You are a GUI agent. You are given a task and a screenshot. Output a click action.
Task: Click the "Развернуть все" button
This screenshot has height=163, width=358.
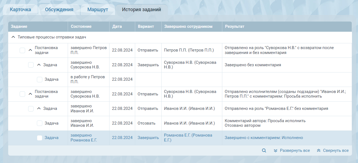pyautogui.click(x=292, y=150)
